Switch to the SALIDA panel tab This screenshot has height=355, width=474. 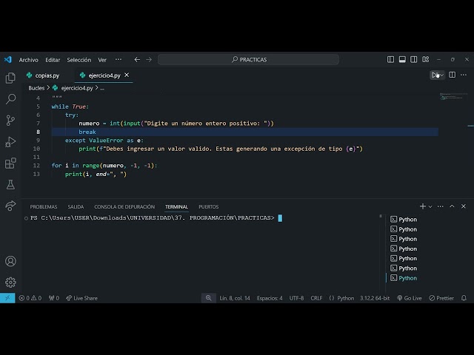click(x=76, y=207)
